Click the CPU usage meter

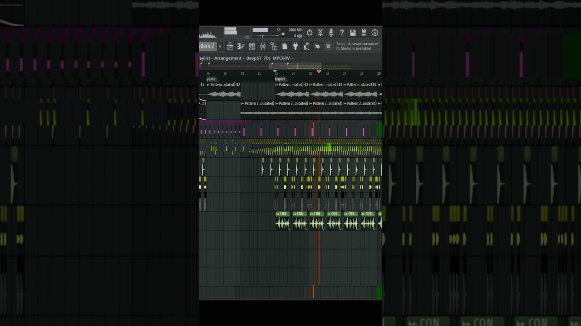pyautogui.click(x=268, y=32)
